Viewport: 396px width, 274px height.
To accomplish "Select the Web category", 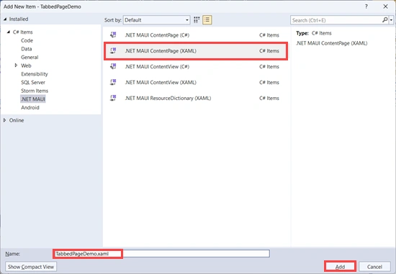I will click(26, 65).
